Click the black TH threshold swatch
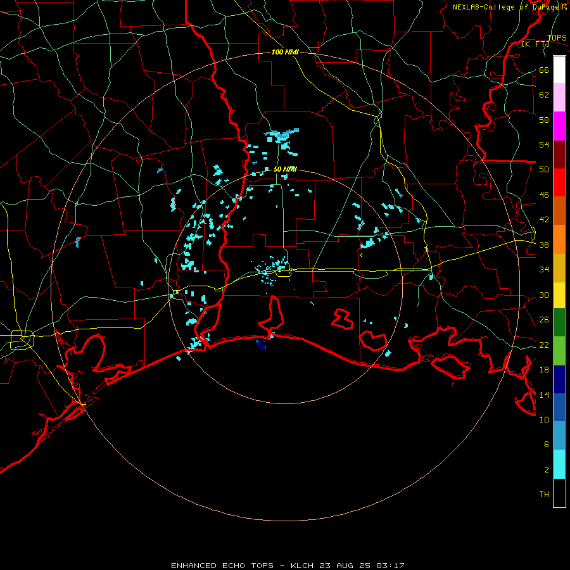The image size is (570, 570). (x=559, y=493)
